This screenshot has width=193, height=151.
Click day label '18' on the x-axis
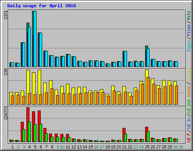[107, 147]
